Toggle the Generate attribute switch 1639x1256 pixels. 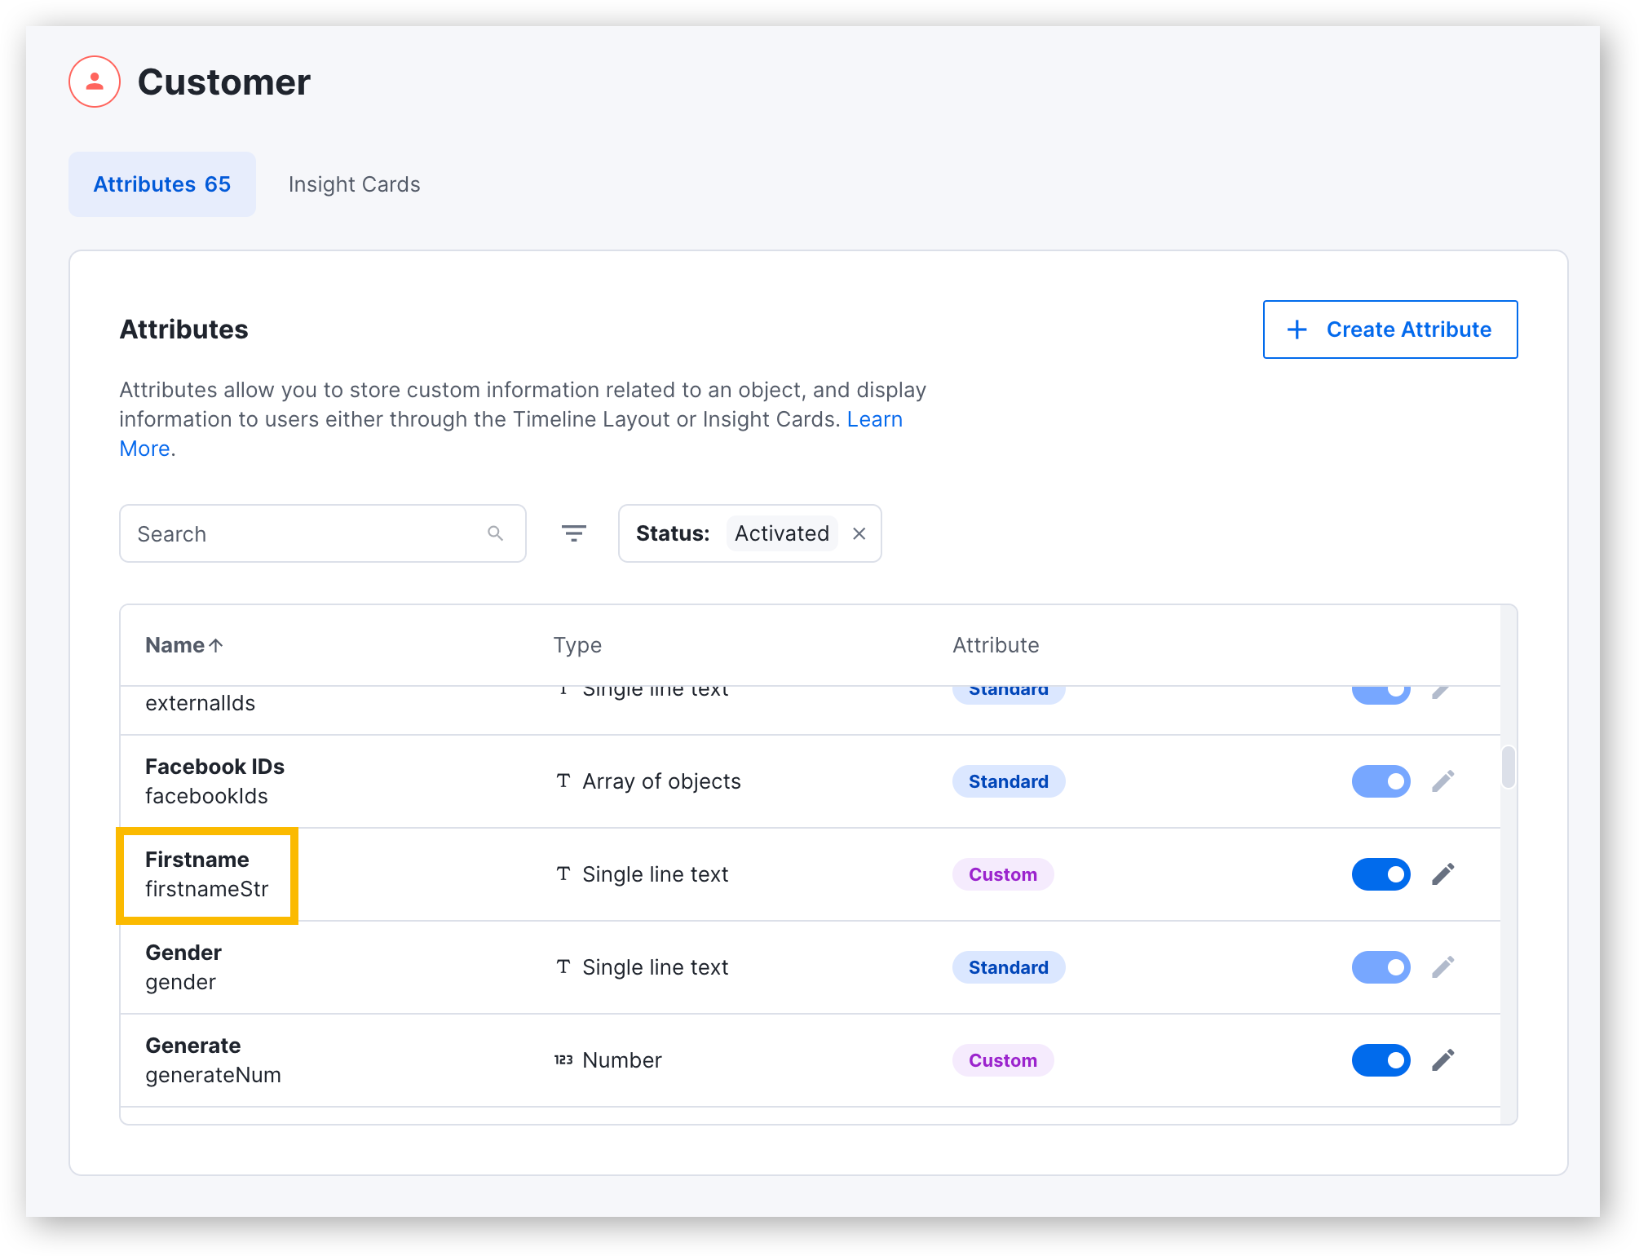(x=1381, y=1060)
